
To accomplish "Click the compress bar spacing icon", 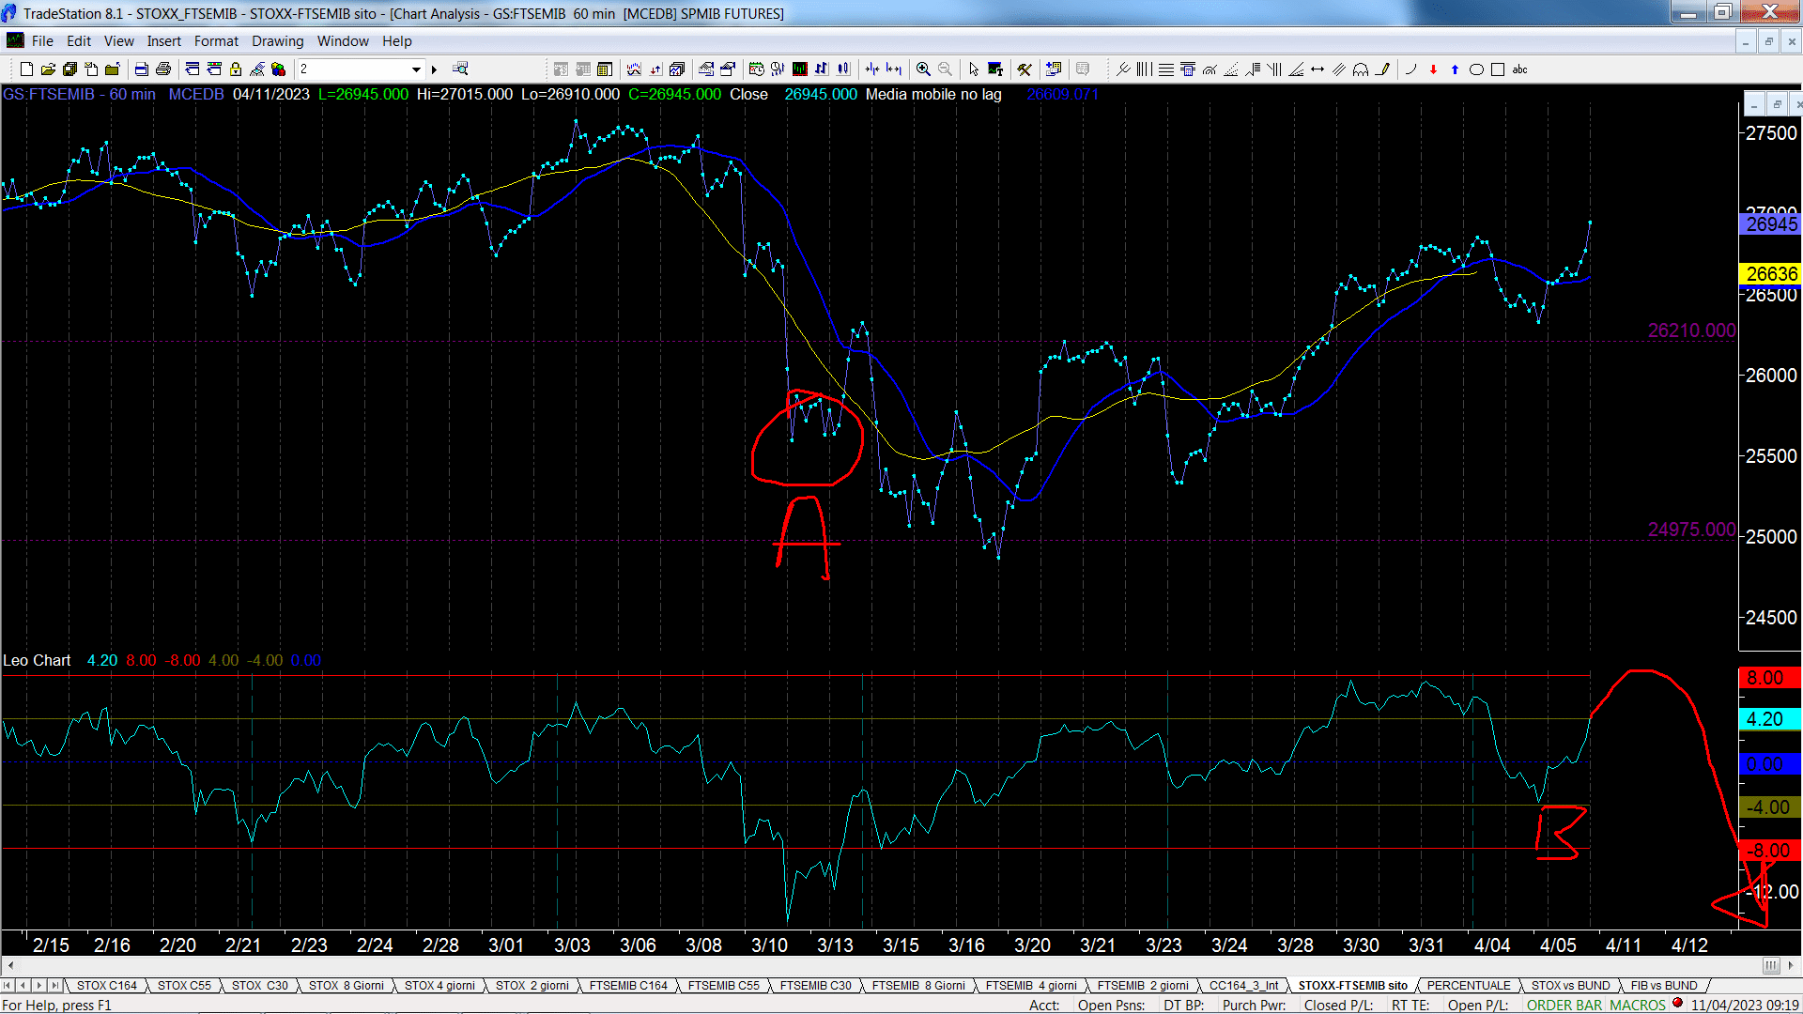I will tap(872, 69).
